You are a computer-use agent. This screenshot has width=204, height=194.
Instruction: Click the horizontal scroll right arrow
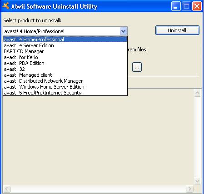point(189,189)
